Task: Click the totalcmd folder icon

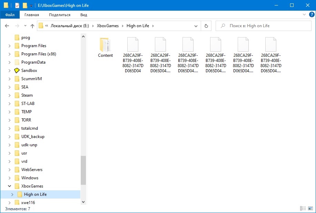Action: point(17,128)
